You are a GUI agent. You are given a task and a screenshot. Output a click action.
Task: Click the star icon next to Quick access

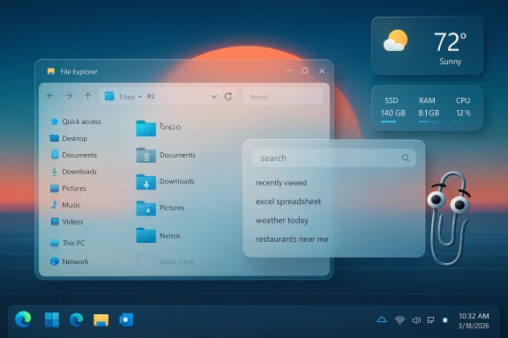55,121
